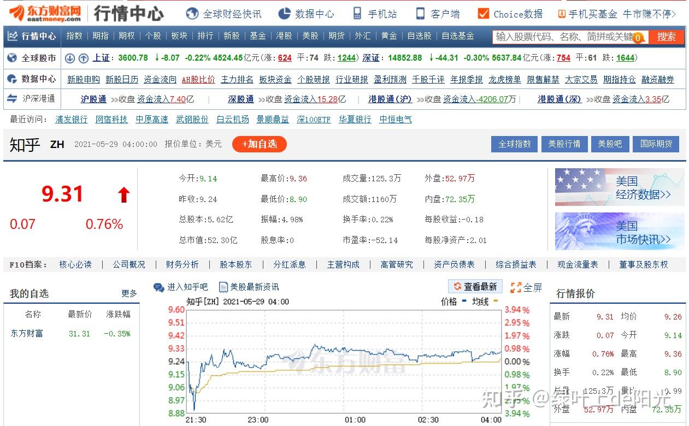Click the down arrow next to 上证
Viewport: 689px width, 426px height.
(x=70, y=58)
